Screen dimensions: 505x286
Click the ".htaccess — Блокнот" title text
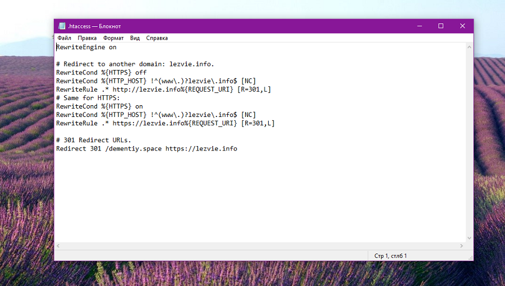tap(94, 26)
